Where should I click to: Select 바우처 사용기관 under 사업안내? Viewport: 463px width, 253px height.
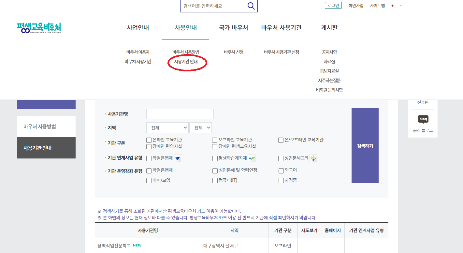[138, 62]
